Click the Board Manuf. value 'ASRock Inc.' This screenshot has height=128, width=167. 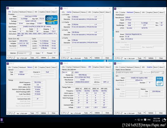139,80
